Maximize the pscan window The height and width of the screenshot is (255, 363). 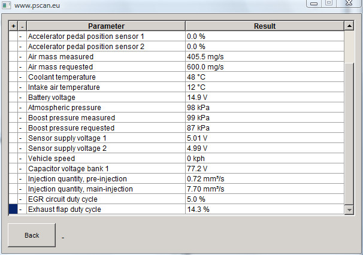329,3
